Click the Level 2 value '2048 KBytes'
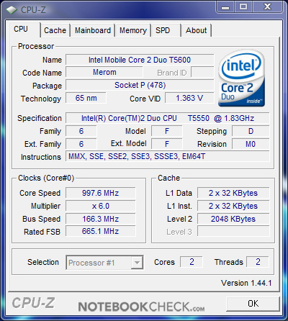Viewport: 288px width, 321px height. 233,219
